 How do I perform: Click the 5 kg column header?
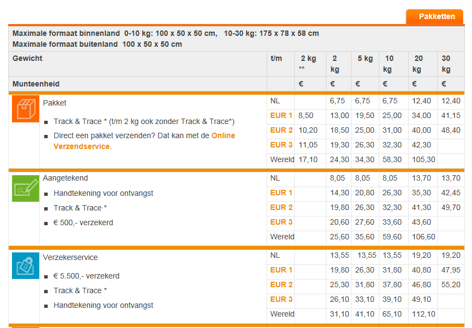(x=365, y=64)
